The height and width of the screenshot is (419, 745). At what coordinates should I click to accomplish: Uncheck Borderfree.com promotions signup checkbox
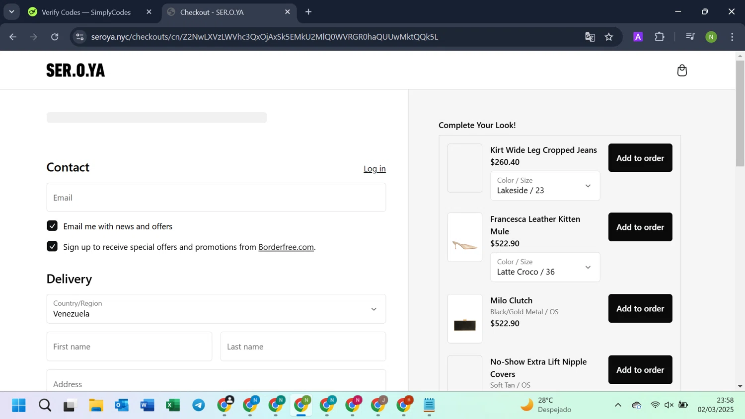52,246
